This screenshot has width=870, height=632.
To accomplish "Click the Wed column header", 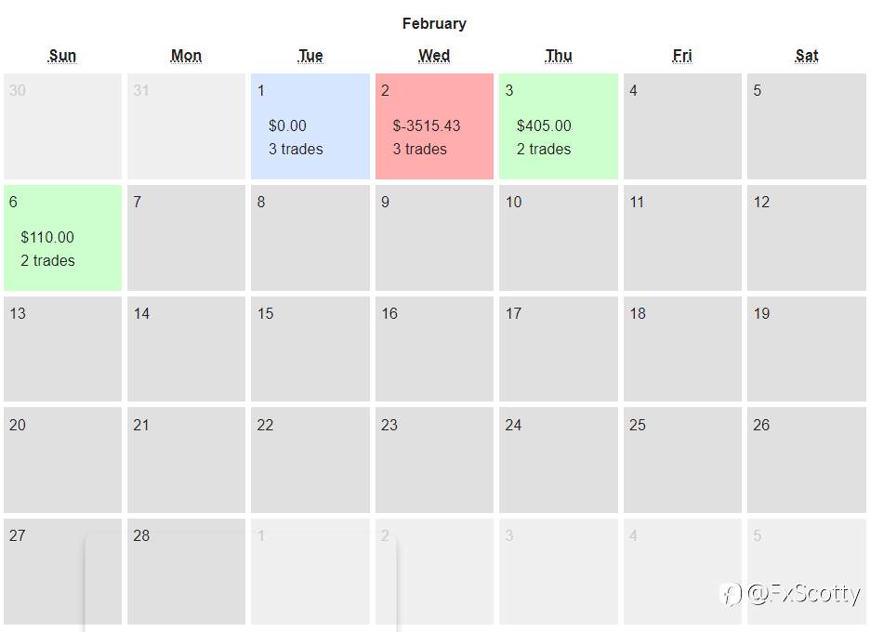I will 434,56.
